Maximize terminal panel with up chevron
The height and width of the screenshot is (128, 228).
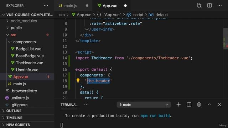pyautogui.click(x=209, y=105)
